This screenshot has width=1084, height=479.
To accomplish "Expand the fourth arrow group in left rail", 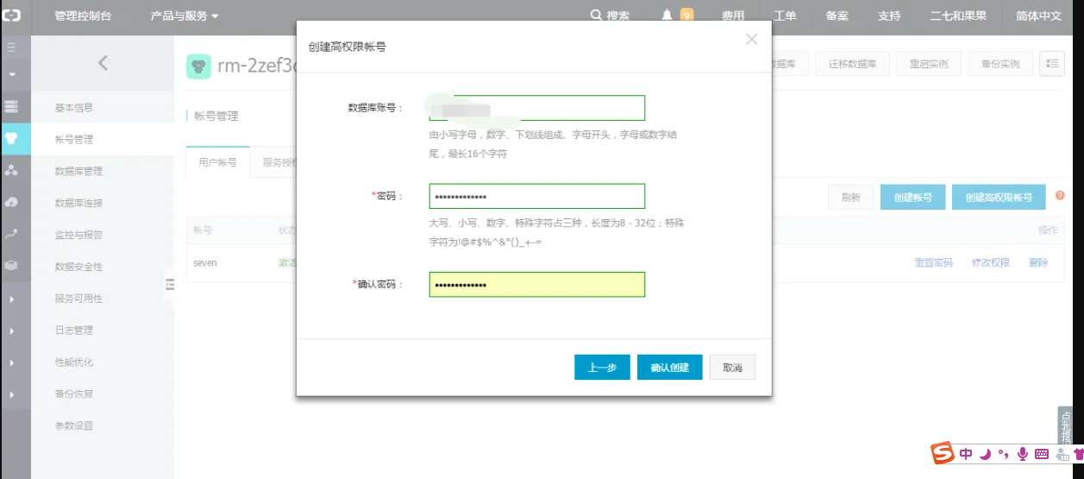I will click(11, 394).
